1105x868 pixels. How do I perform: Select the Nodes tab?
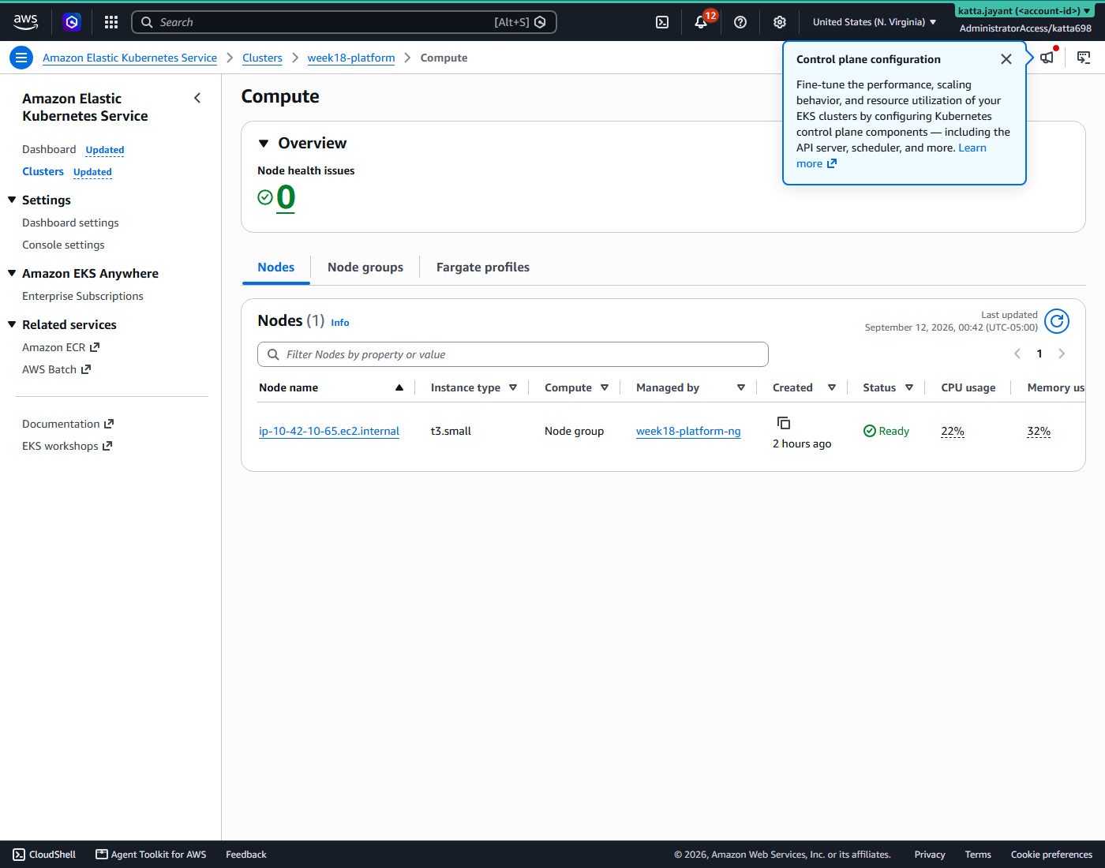[x=275, y=268]
